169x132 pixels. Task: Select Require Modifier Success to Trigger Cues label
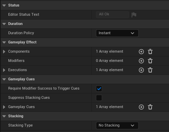(x=44, y=88)
